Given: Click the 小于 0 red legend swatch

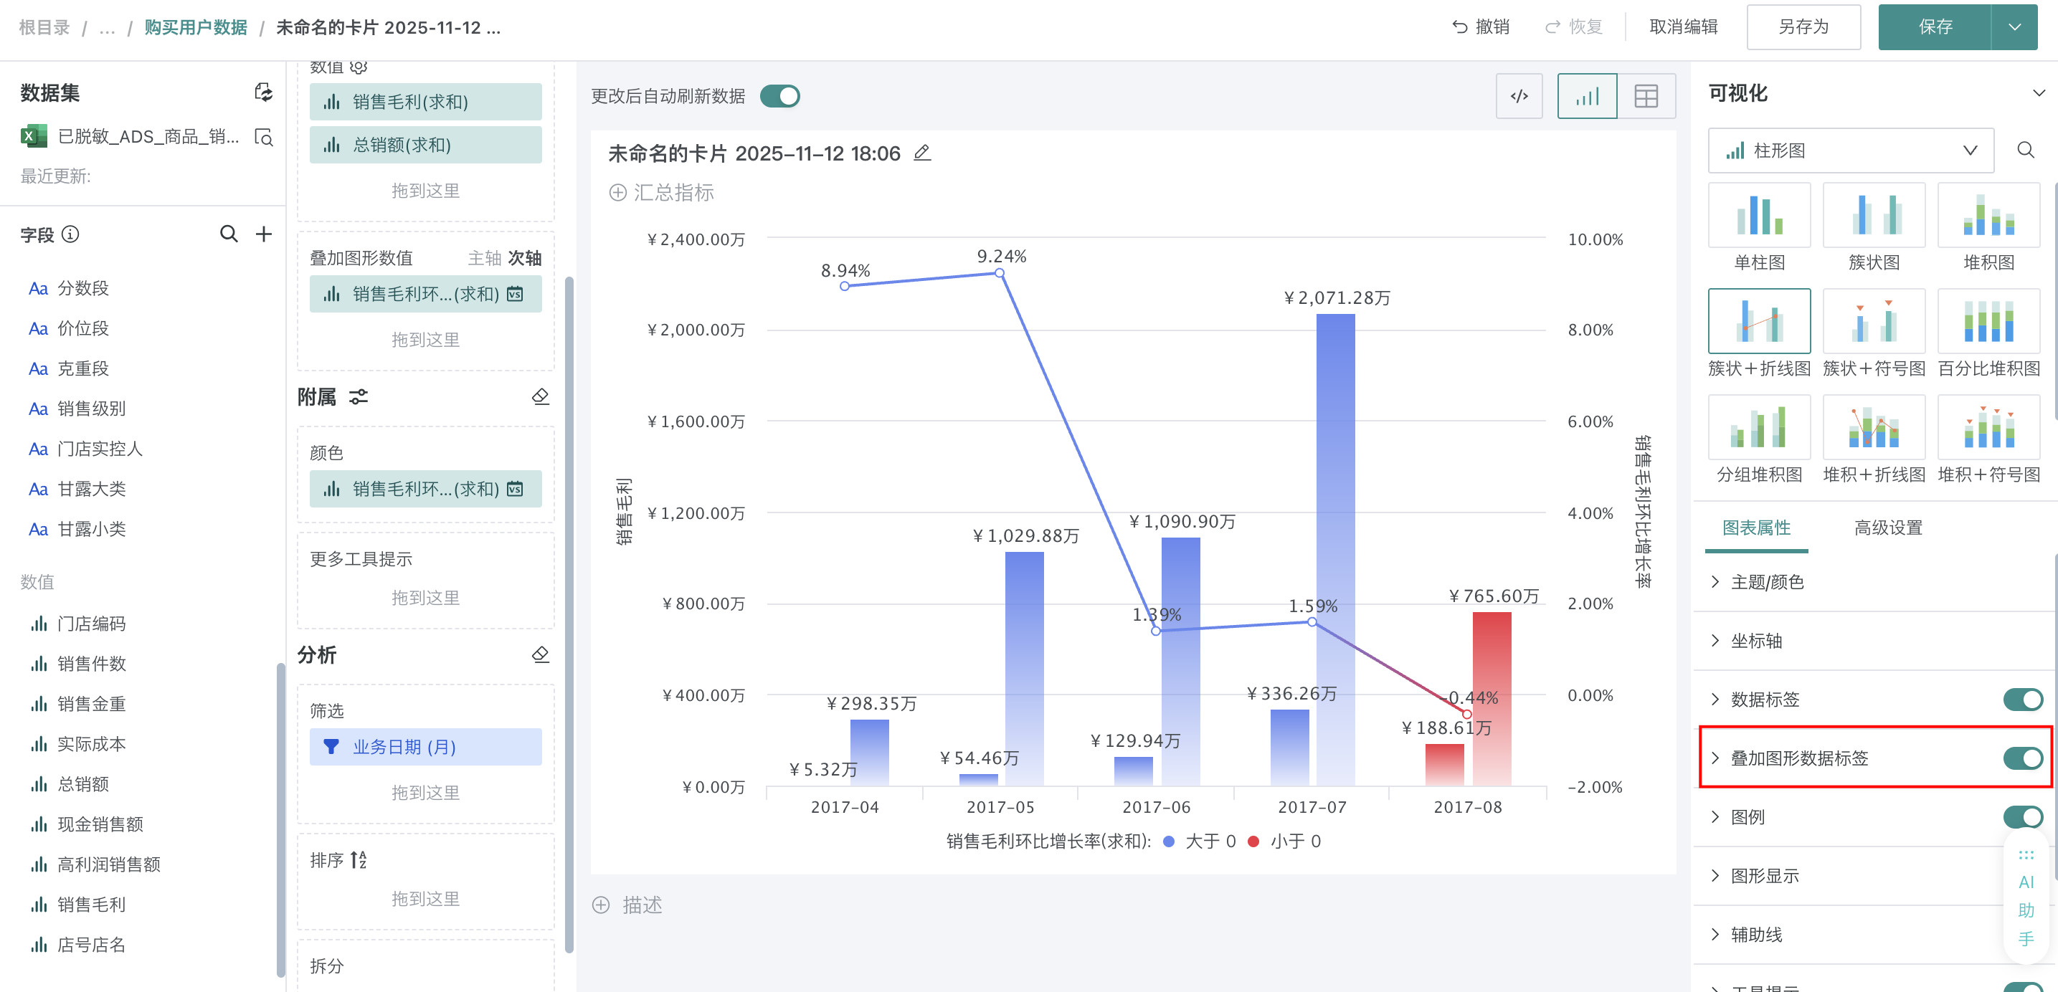Looking at the screenshot, I should click(x=1253, y=841).
